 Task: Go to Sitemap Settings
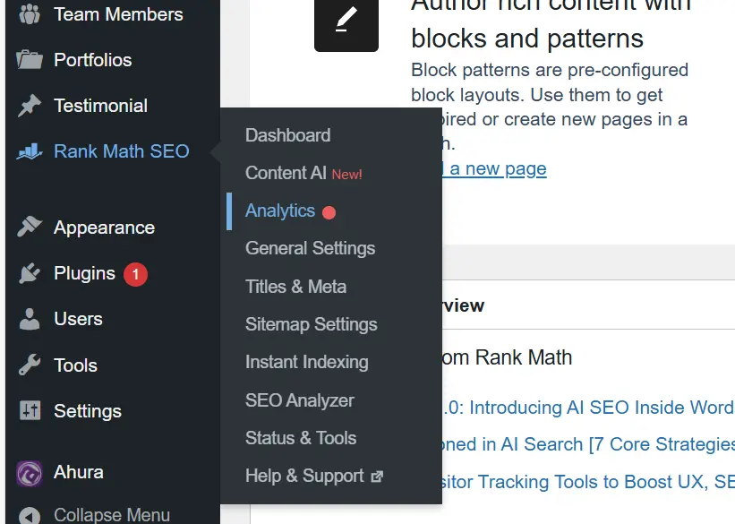[311, 324]
